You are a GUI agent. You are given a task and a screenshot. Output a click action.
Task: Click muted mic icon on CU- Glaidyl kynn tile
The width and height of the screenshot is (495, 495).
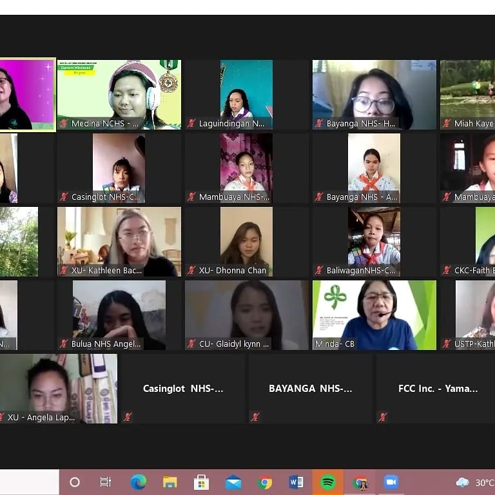point(191,344)
